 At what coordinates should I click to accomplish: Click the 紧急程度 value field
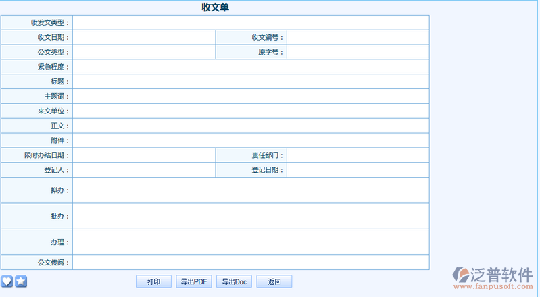(x=250, y=67)
